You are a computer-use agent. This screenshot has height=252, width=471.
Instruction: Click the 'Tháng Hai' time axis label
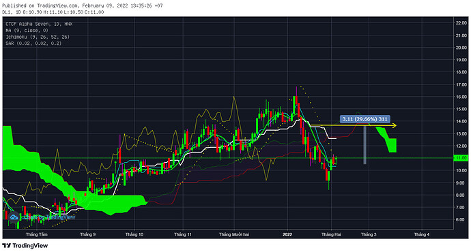click(331, 234)
